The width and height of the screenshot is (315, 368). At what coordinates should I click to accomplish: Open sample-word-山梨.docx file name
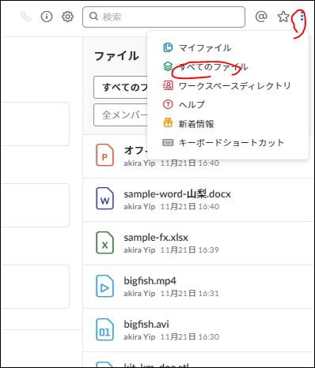coord(177,194)
